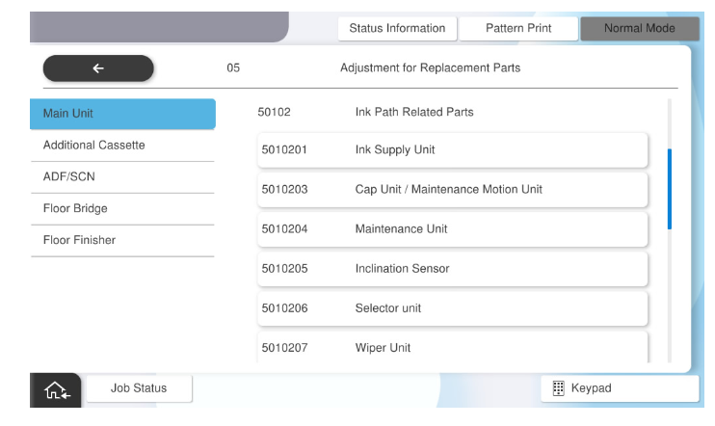Select Inclination Sensor entry
715x426 pixels.
tap(453, 269)
